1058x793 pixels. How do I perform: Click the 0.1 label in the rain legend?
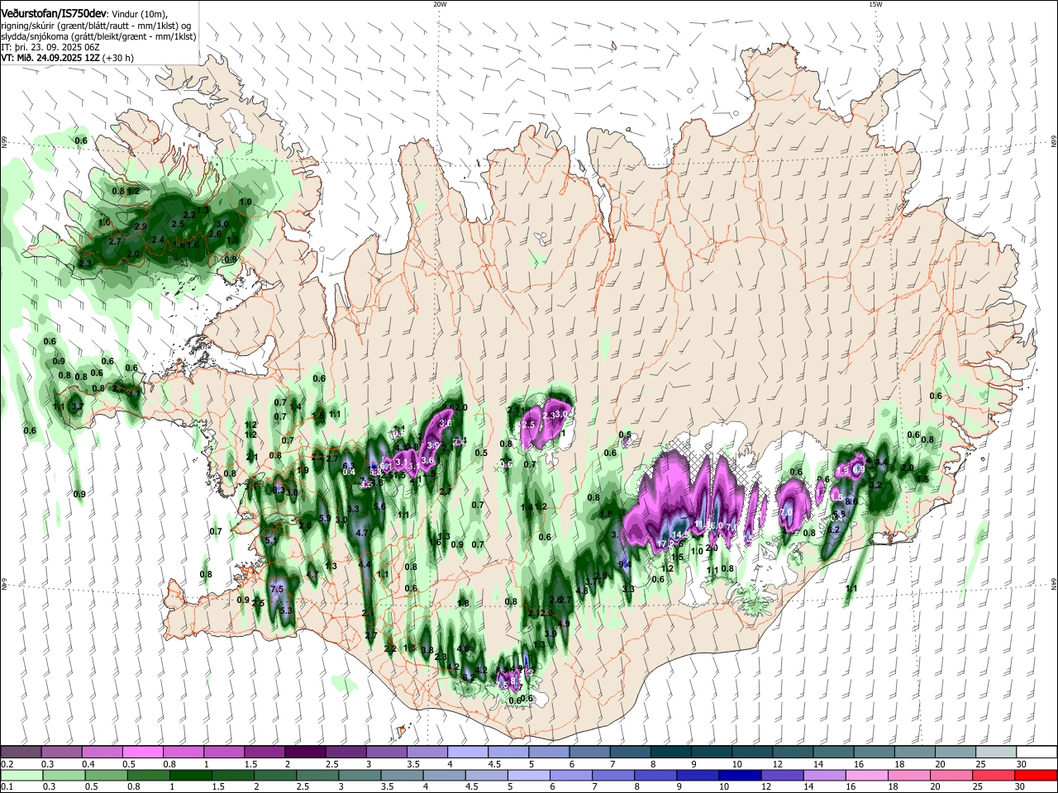tap(7, 787)
